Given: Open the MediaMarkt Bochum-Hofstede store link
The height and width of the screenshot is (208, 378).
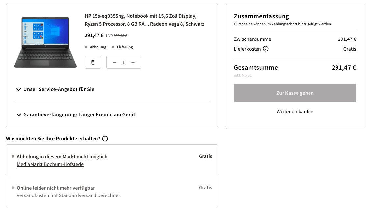Looking at the screenshot, I should coord(50,164).
